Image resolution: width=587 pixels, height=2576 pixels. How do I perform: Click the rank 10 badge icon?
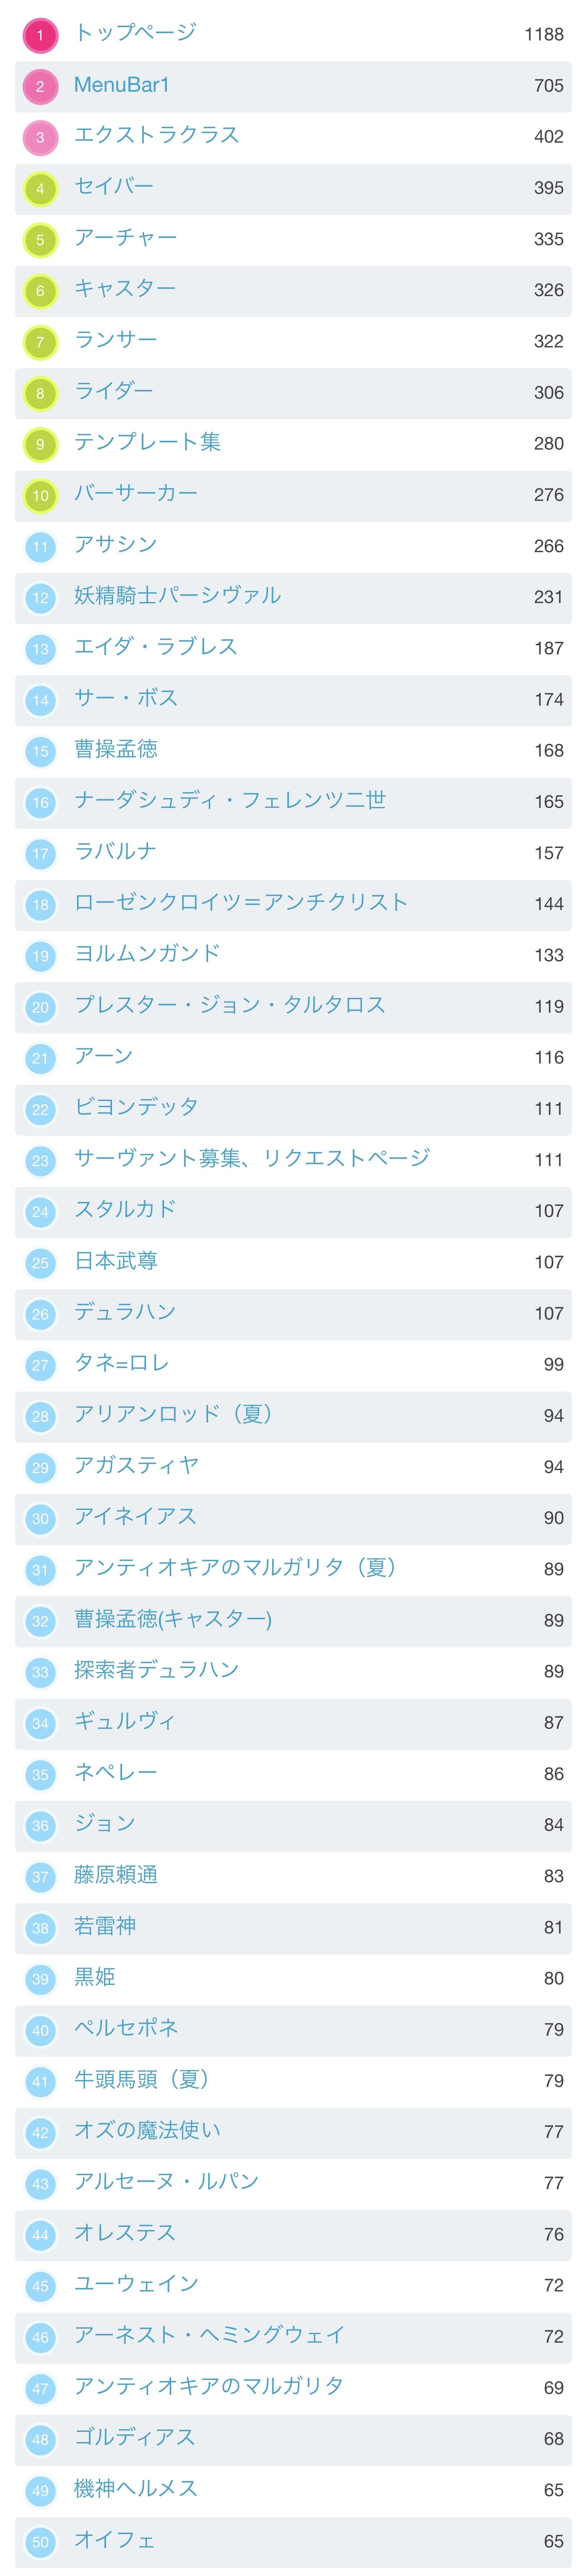tap(40, 495)
